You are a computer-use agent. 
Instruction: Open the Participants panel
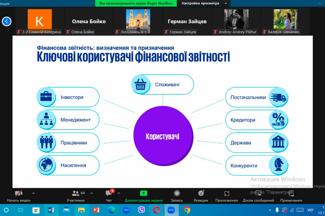click(75, 196)
